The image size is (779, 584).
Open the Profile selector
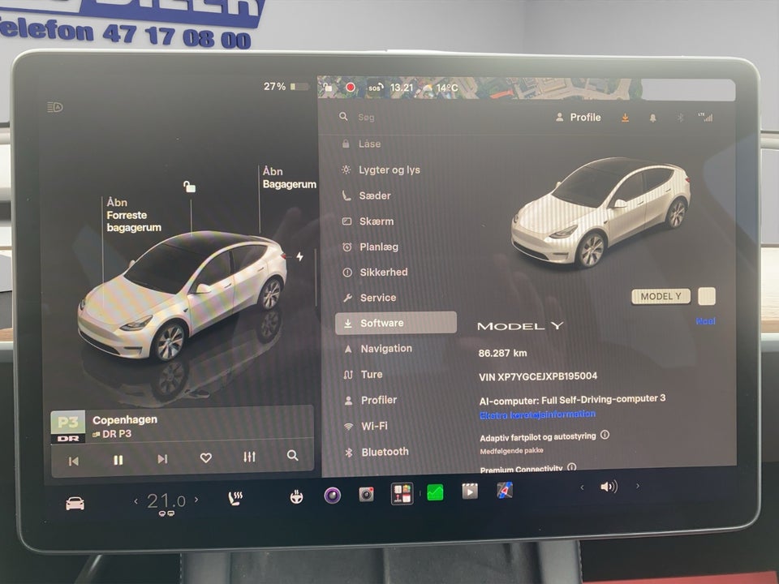[579, 117]
